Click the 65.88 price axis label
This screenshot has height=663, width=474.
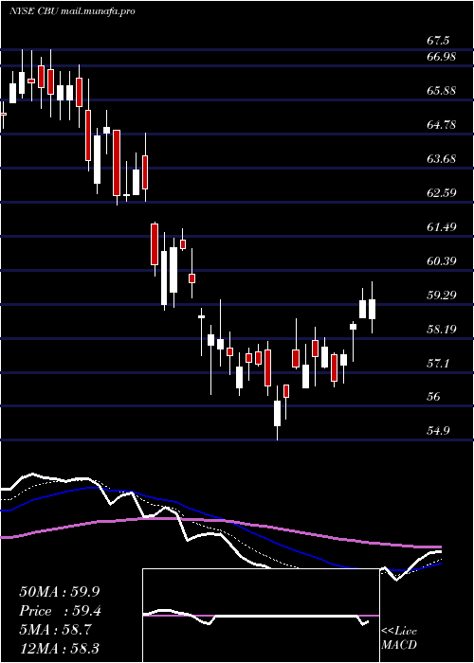441,91
